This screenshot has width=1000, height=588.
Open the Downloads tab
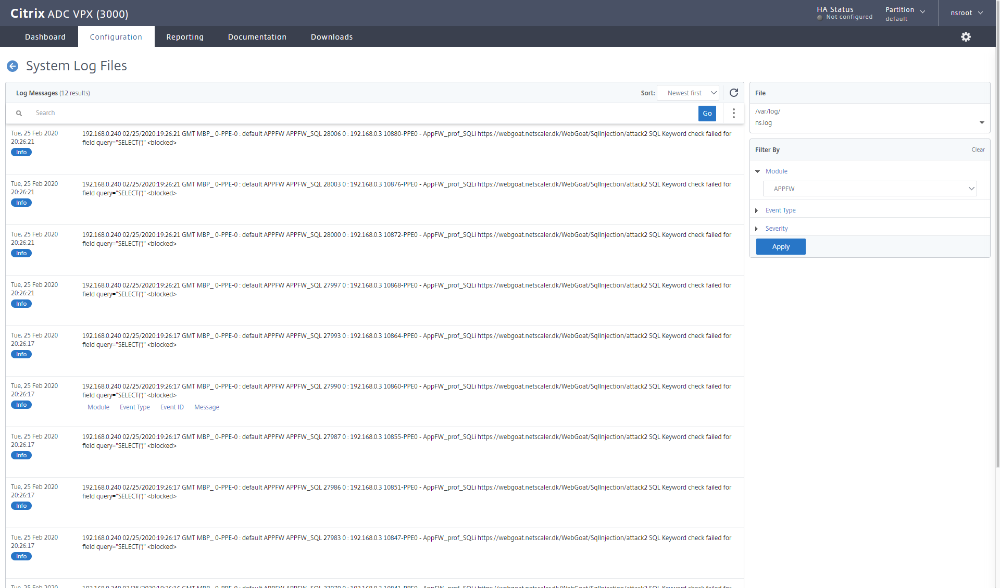[x=332, y=36]
